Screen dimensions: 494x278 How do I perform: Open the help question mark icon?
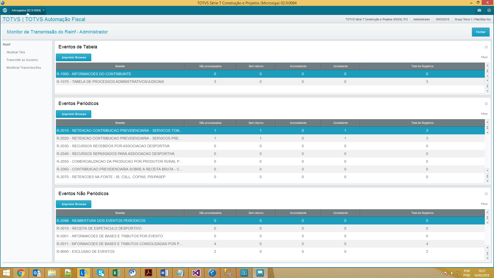tap(489, 10)
